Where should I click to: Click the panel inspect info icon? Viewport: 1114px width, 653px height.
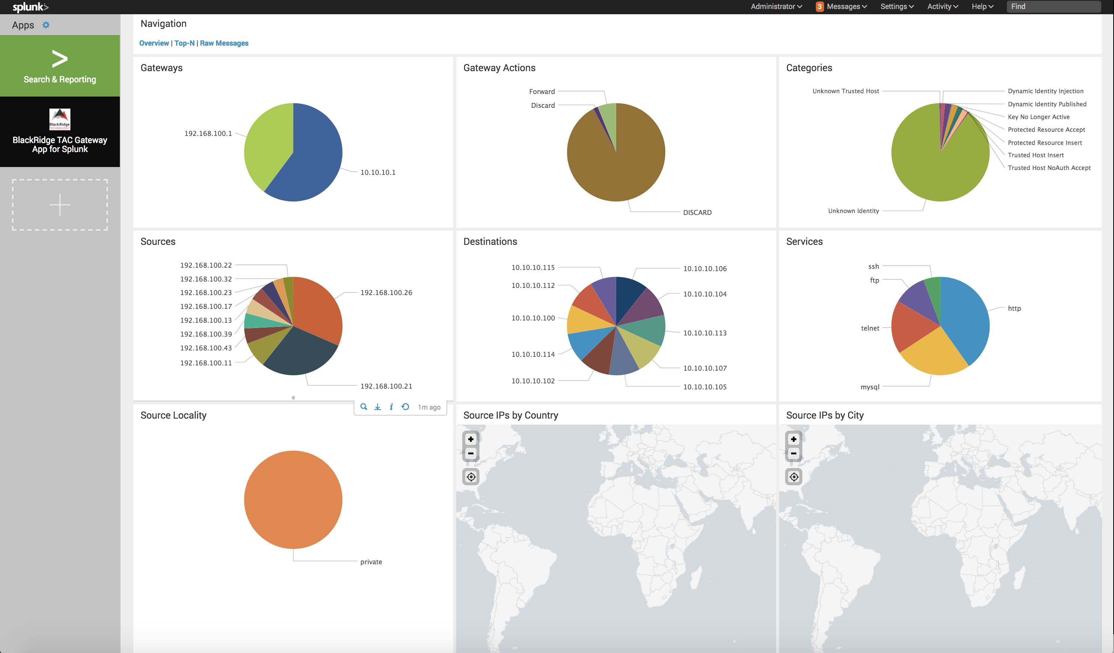pyautogui.click(x=391, y=407)
